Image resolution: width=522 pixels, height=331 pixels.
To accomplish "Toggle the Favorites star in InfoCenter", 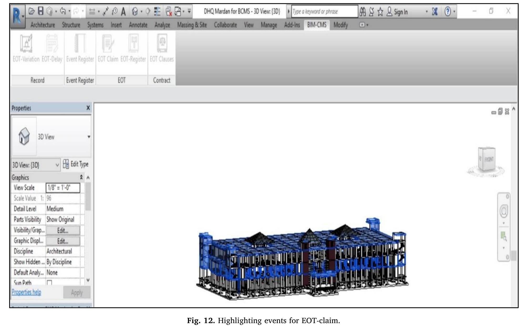I will point(380,11).
